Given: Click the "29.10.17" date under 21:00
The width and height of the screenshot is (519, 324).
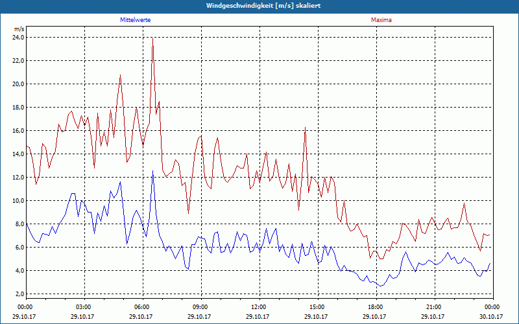Looking at the screenshot, I should point(433,316).
